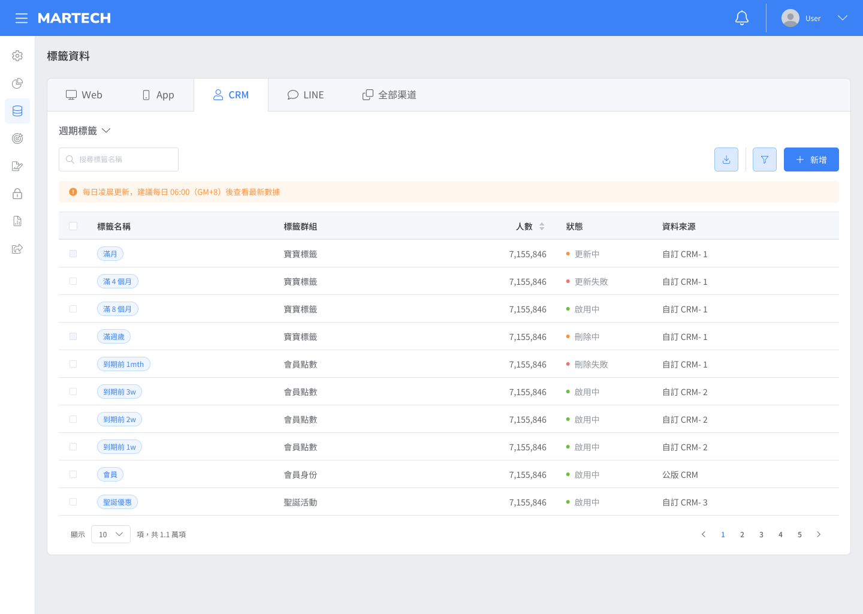The width and height of the screenshot is (863, 614).
Task: Select the checkbox for 聖誕優惠 row
Action: coord(73,502)
